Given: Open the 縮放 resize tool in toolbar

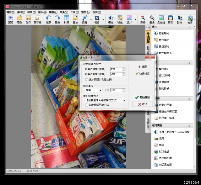Looking at the screenshot, I should tap(75, 19).
